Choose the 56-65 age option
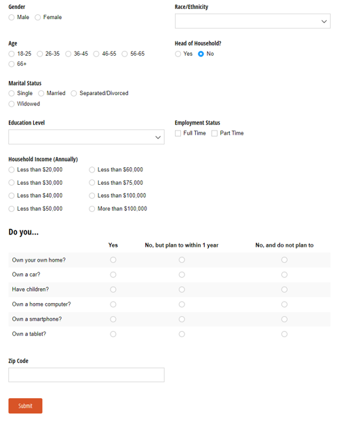339x422 pixels. (x=125, y=54)
